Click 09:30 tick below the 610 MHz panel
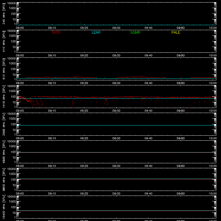This screenshot has height=221, width=221. tap(116, 83)
